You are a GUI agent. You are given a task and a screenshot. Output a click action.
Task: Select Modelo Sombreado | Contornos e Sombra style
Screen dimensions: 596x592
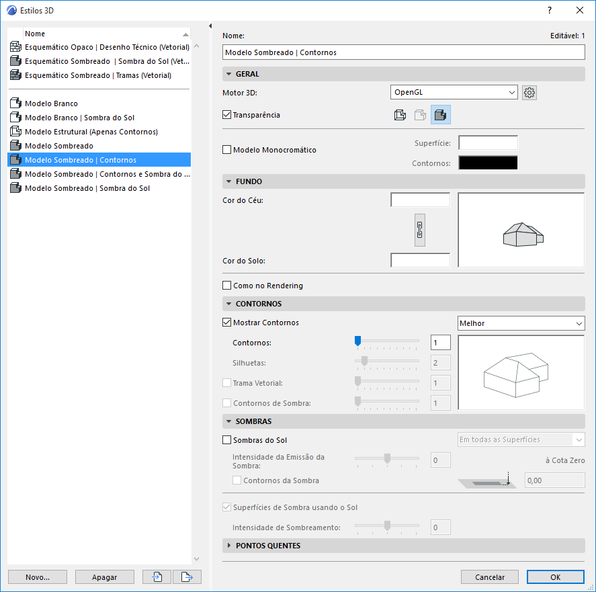pyautogui.click(x=99, y=174)
